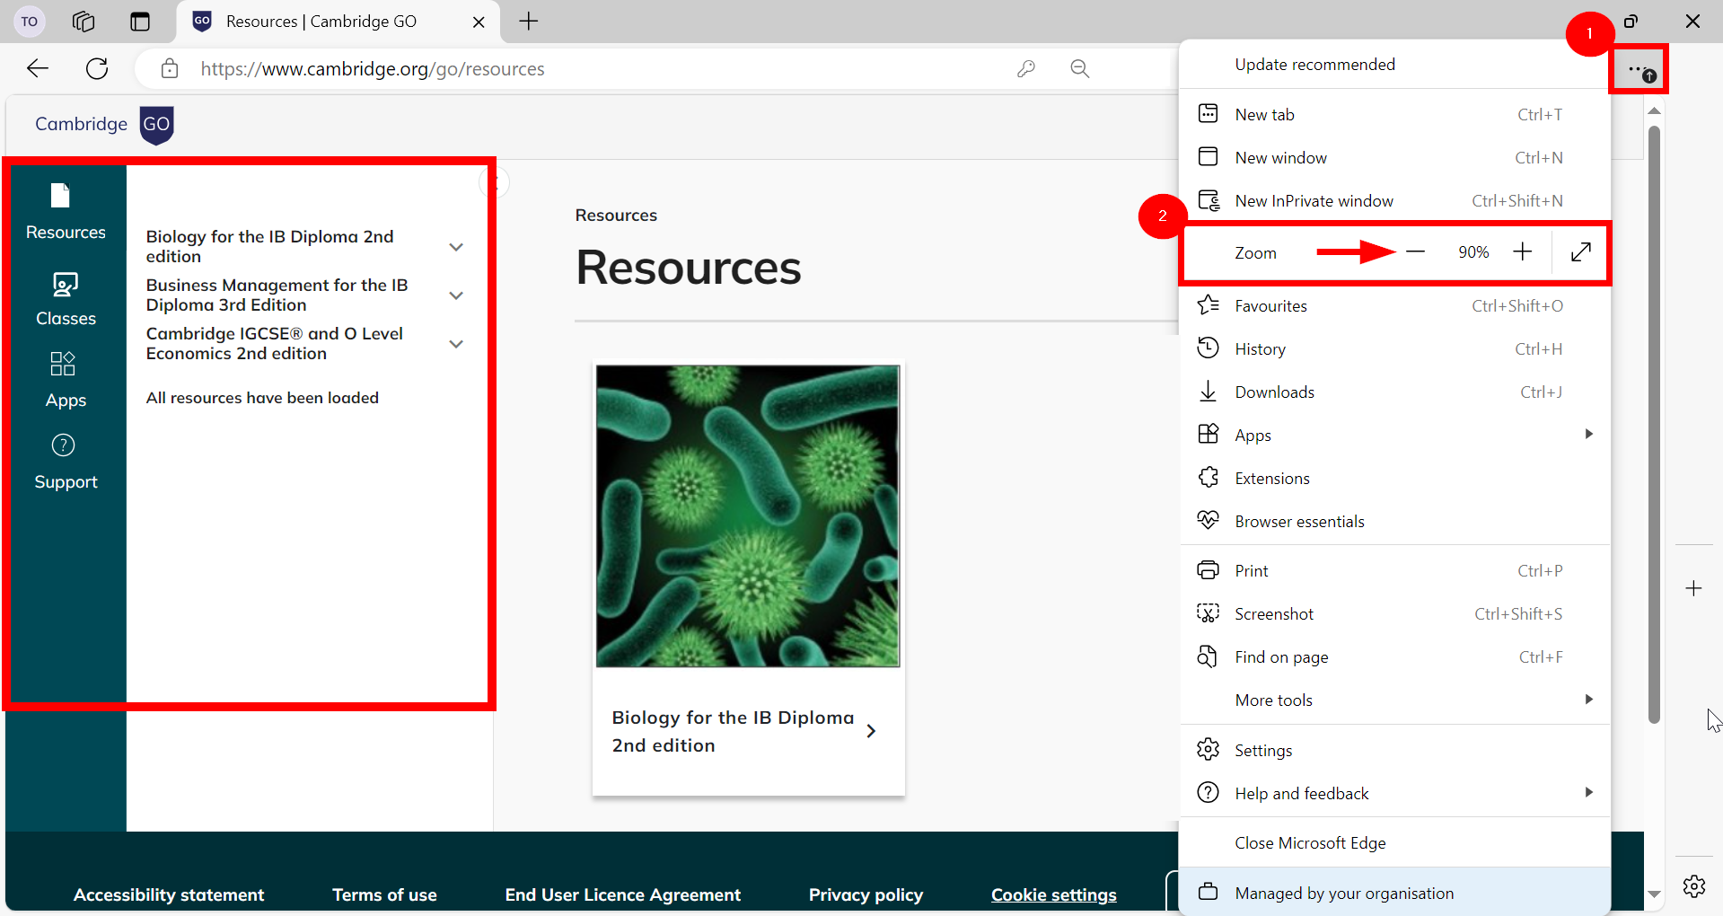
Task: Expand the Help and feedback submenu
Action: pyautogui.click(x=1394, y=793)
